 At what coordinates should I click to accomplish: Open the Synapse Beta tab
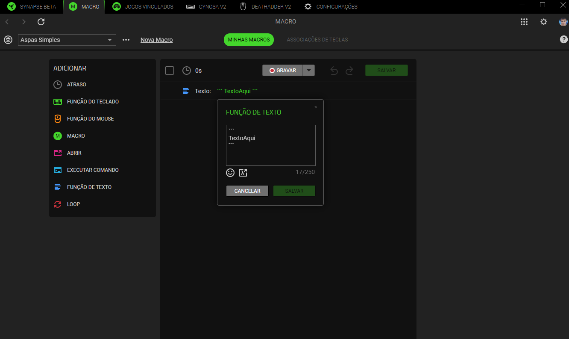(x=32, y=7)
